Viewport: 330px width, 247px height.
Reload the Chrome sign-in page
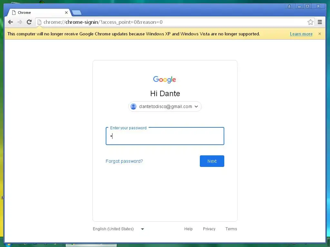click(x=29, y=22)
